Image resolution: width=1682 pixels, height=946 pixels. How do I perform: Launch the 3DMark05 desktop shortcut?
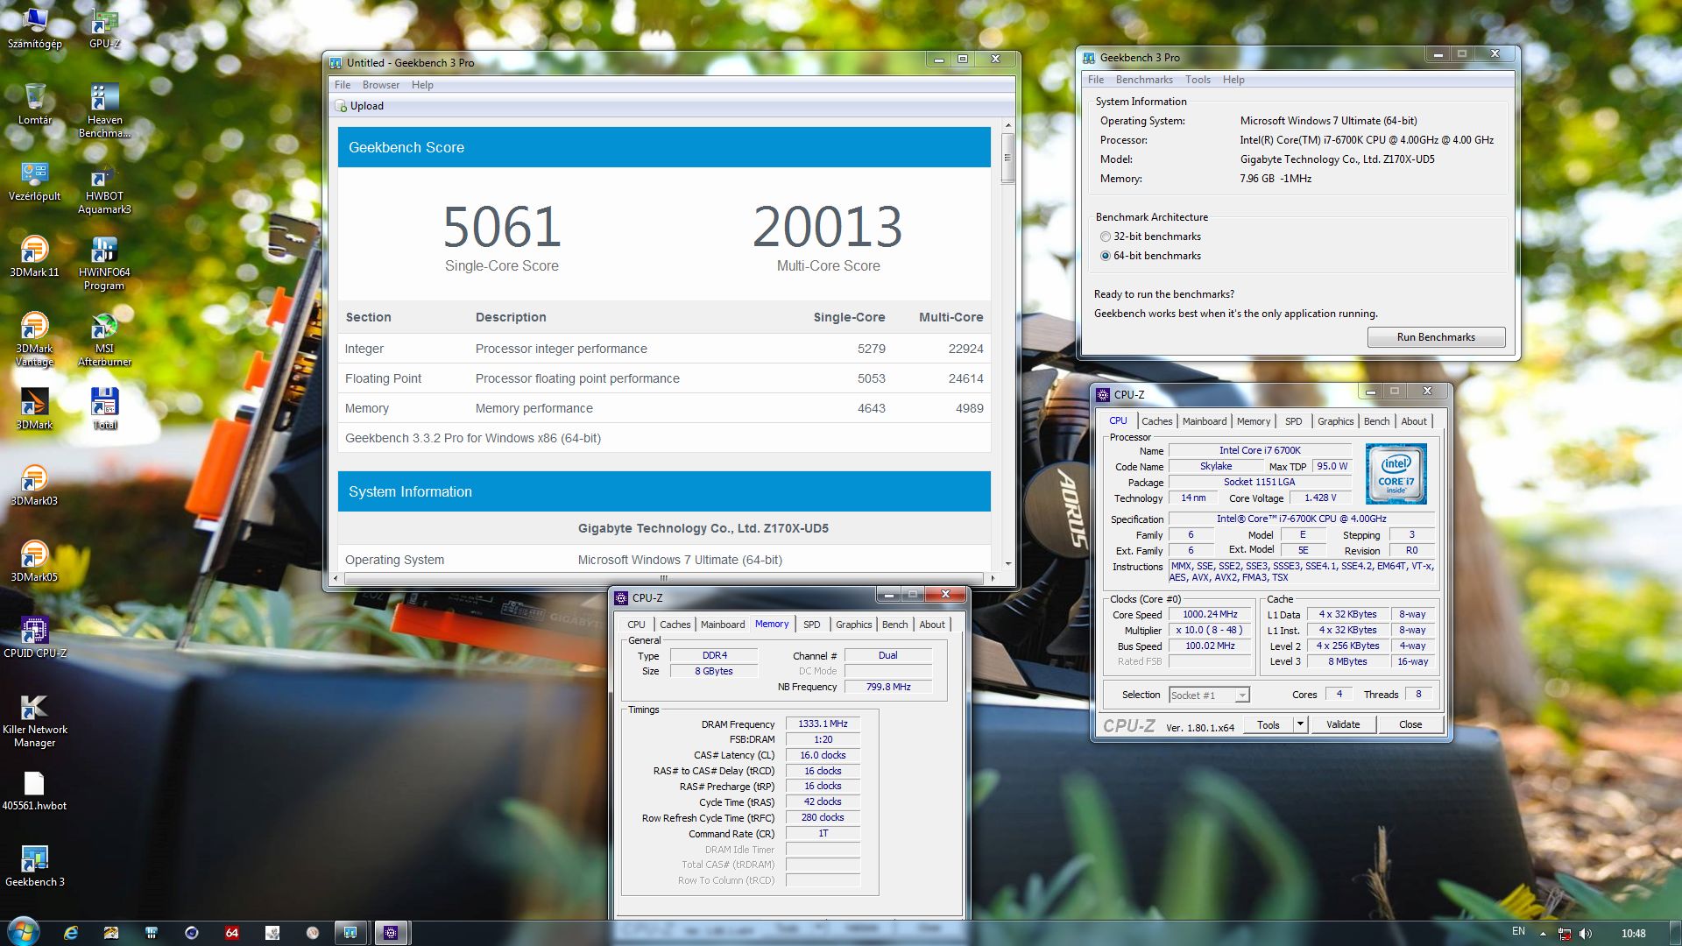[x=35, y=561]
